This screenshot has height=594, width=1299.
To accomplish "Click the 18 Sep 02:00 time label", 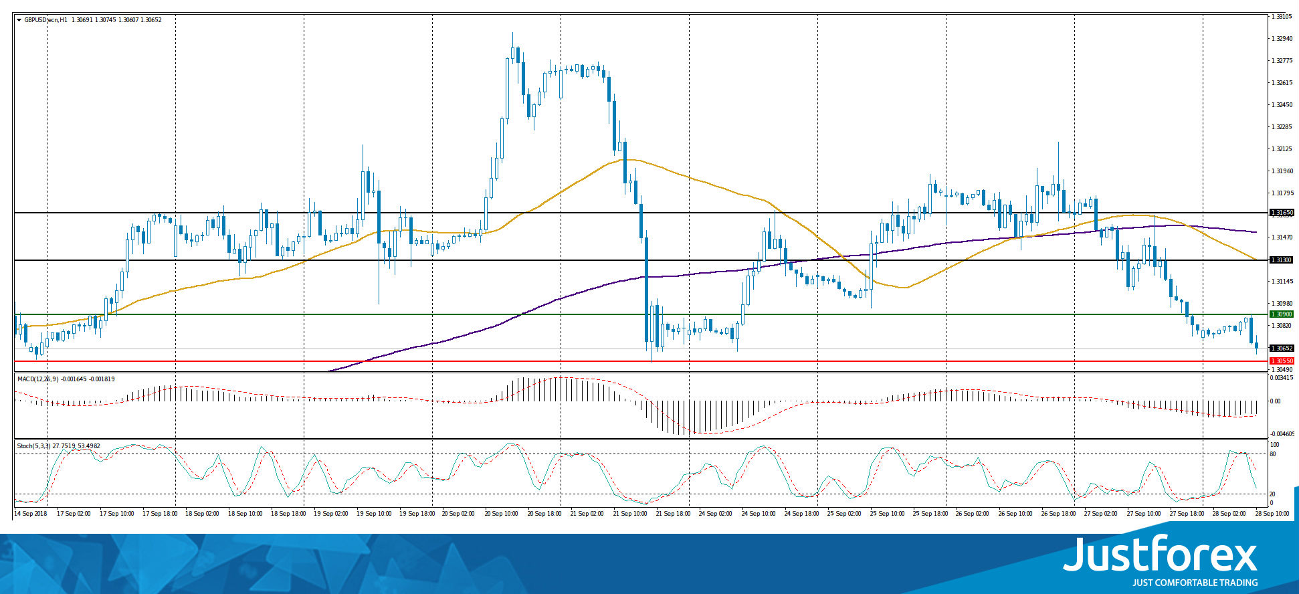I will [203, 514].
